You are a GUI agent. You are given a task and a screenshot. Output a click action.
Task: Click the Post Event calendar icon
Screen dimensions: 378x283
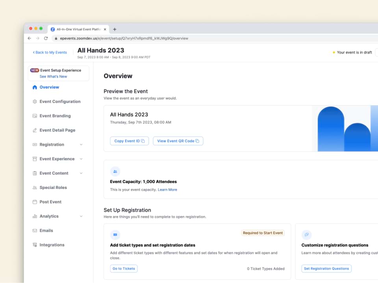[x=35, y=202]
